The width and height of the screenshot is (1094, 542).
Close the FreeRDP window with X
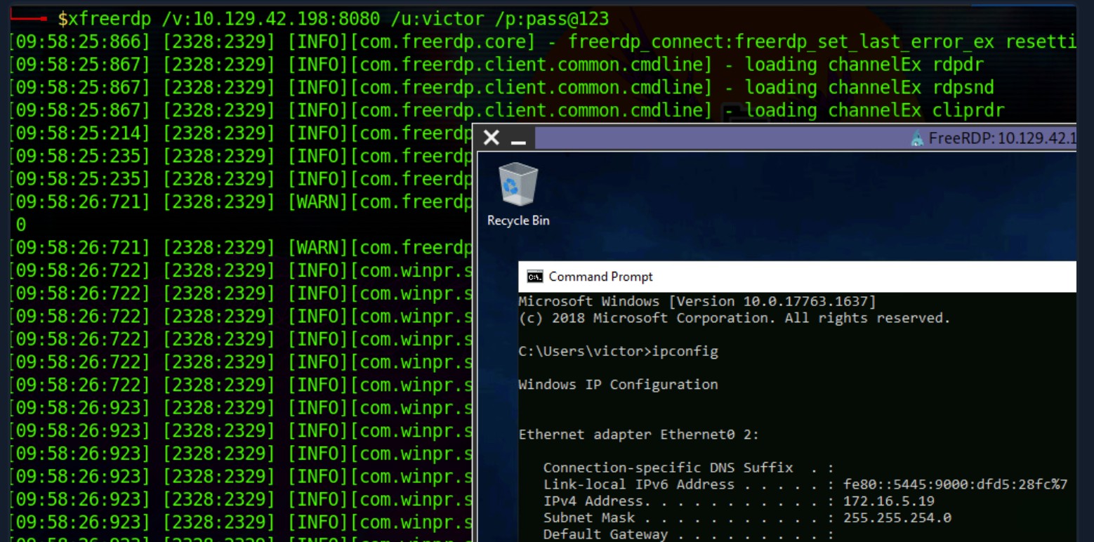coord(492,138)
